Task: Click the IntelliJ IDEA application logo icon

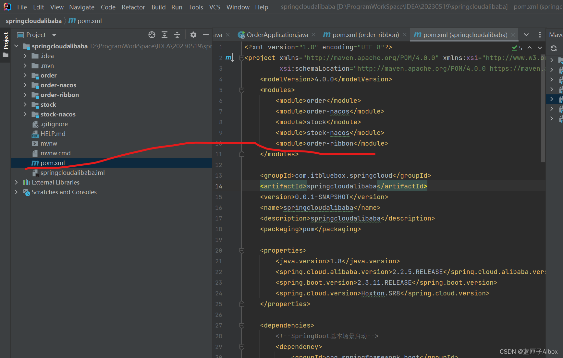Action: pos(7,7)
